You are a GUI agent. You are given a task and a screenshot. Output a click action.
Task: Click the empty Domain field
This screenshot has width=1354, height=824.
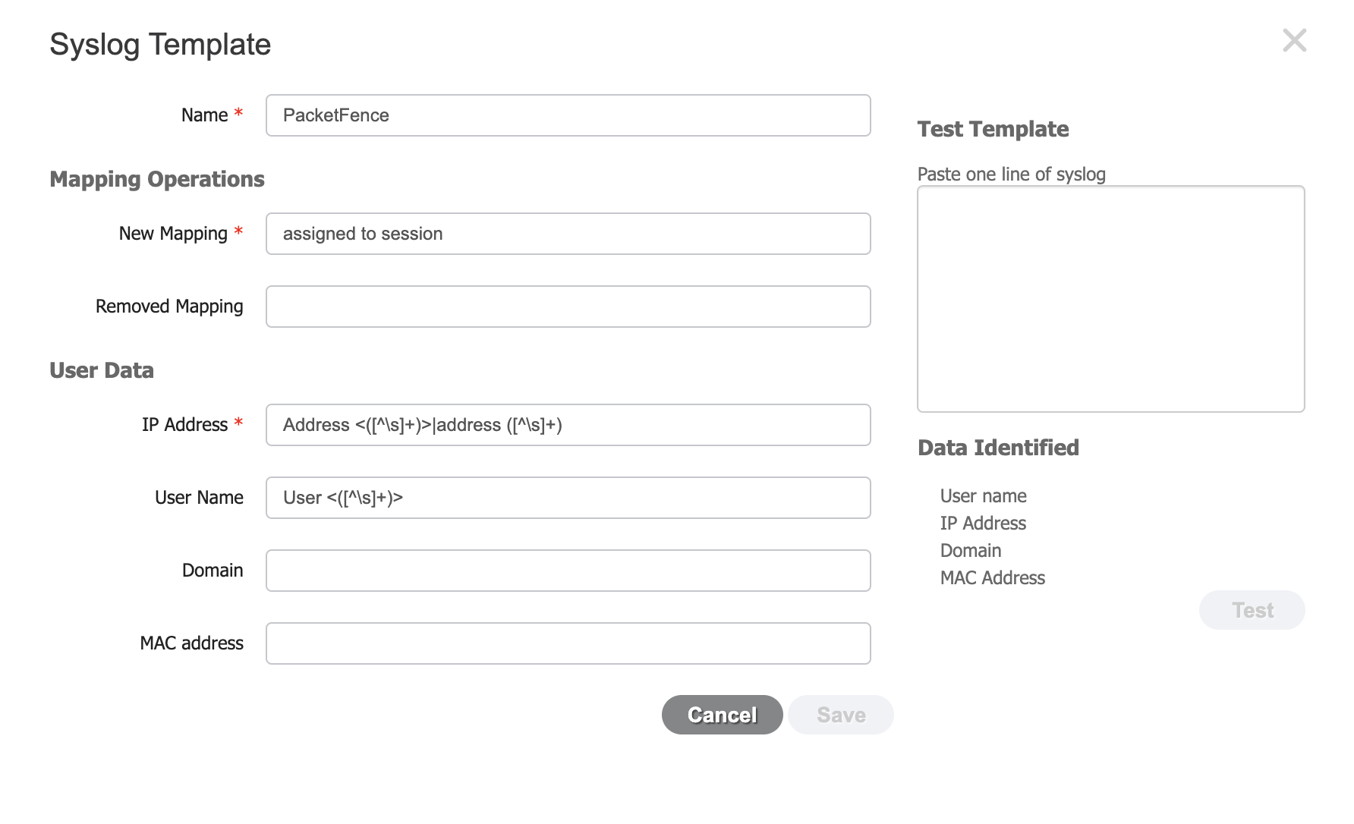tap(568, 570)
